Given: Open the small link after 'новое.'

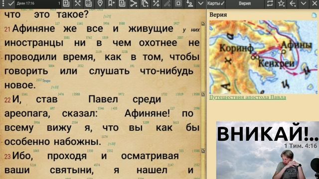Looking at the screenshot, I should (55, 88).
